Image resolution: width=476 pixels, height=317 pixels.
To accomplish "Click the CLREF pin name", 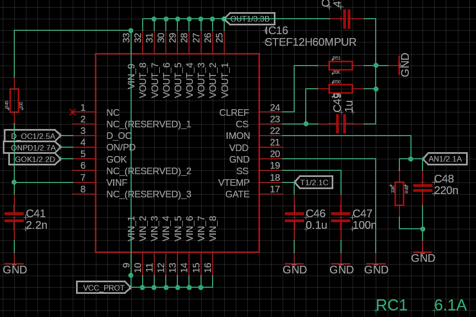I will (234, 112).
